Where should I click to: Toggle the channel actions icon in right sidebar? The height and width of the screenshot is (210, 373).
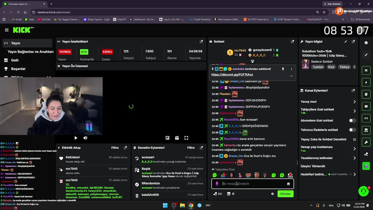tap(366, 130)
